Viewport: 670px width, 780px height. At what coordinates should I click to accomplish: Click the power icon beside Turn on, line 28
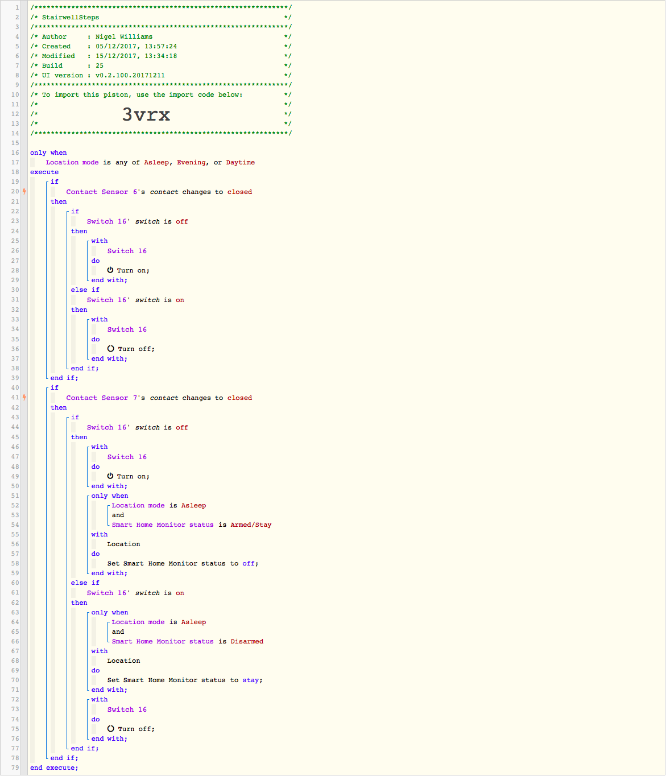[x=110, y=270]
